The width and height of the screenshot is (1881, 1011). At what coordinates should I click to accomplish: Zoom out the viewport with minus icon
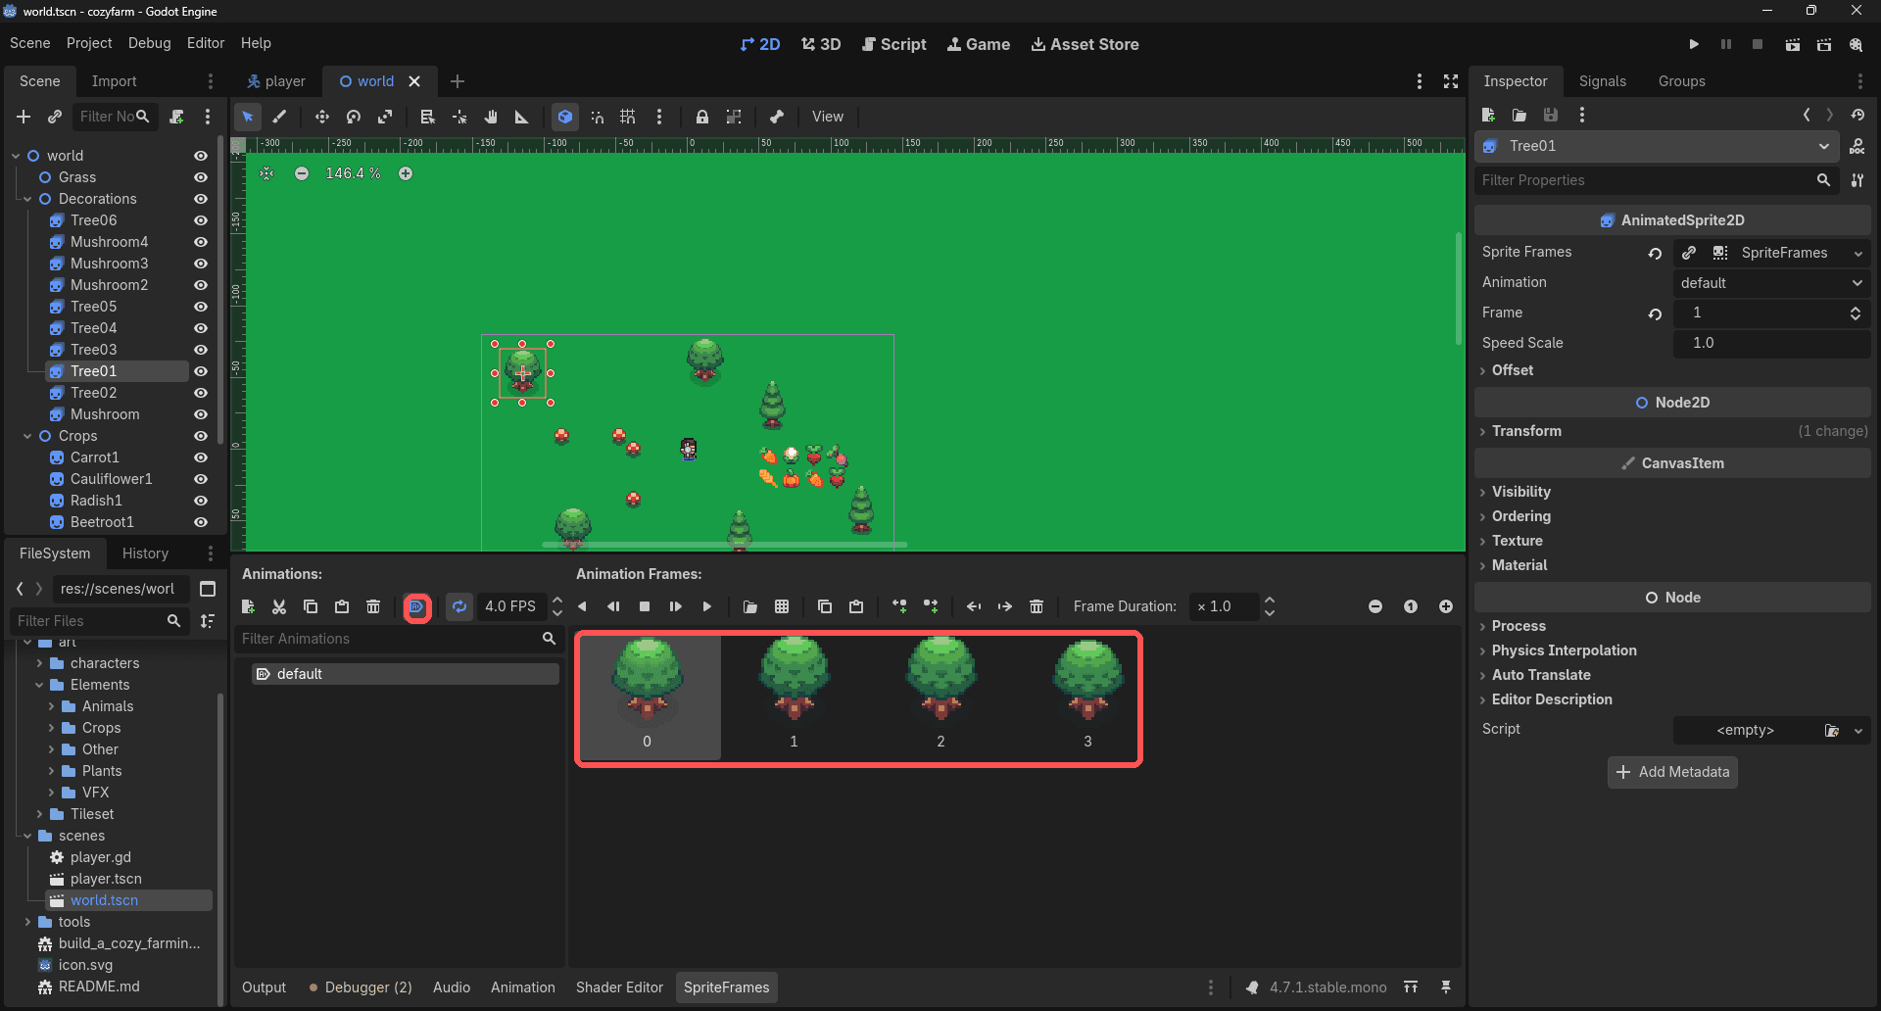(x=302, y=173)
